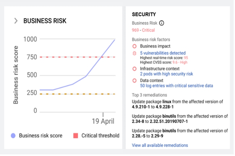Image resolution: width=235 pixels, height=156 pixels.
Task: Click the Business Risk info icon
Action: click(162, 23)
